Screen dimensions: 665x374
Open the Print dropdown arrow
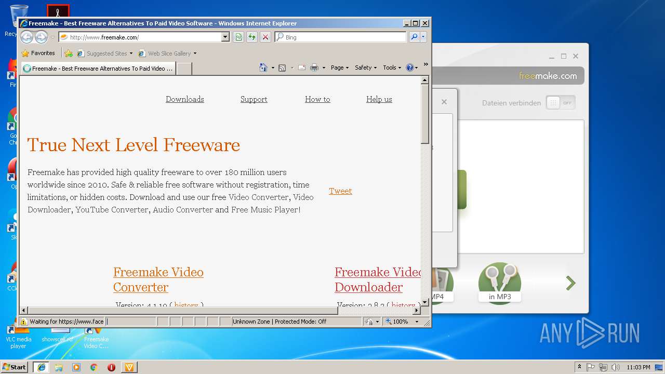coord(324,68)
